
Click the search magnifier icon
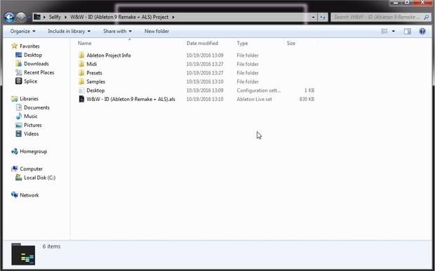(427, 18)
